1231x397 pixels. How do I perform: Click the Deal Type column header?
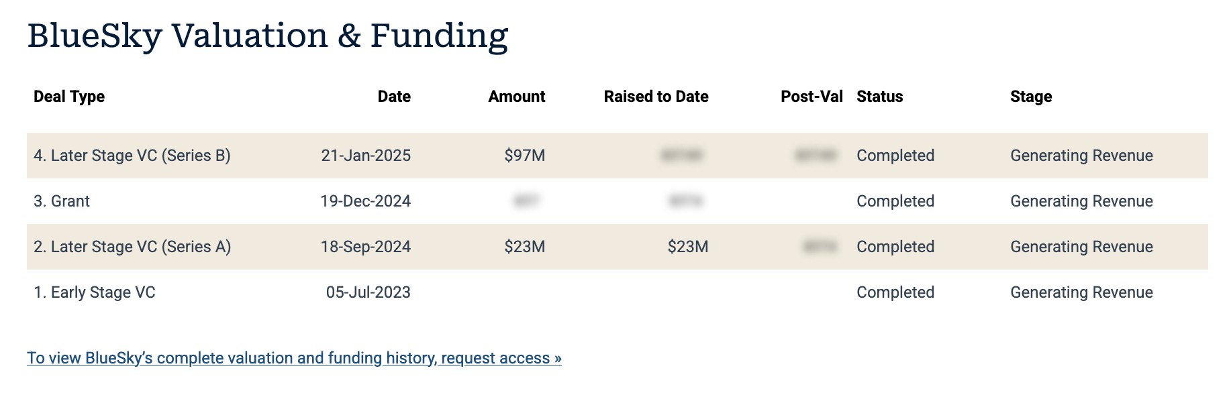pos(69,97)
